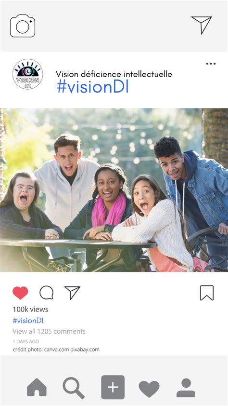This screenshot has height=406, width=228.
Task: Open direct messages paper plane icon at top
Action: pos(202,25)
